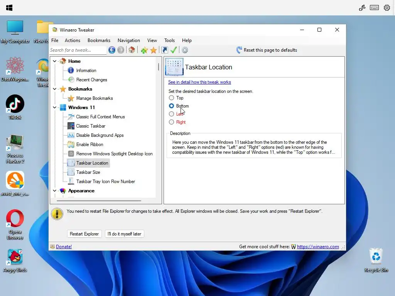Open the Help menu
Screen dimensions: 395x296
pos(187,40)
